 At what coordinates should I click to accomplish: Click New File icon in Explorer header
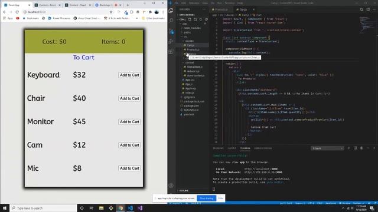pyautogui.click(x=190, y=19)
